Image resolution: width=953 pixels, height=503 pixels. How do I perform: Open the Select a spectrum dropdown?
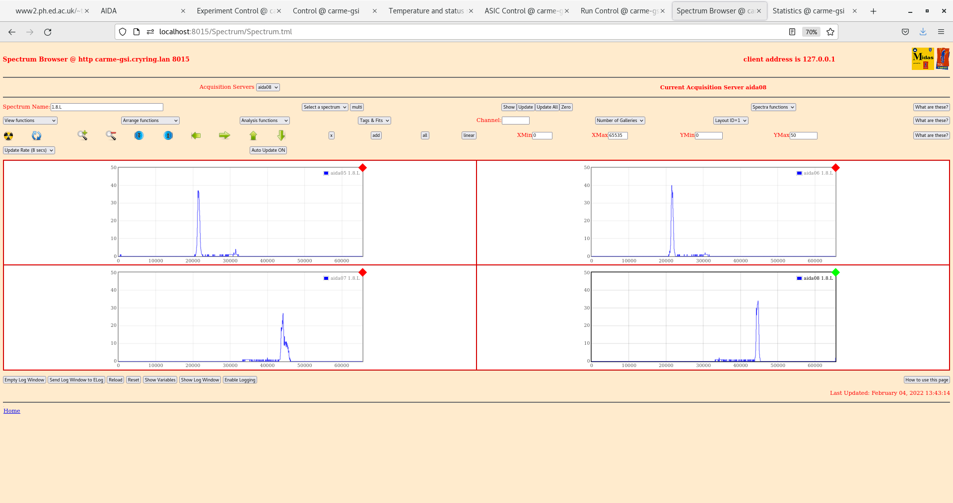click(325, 107)
